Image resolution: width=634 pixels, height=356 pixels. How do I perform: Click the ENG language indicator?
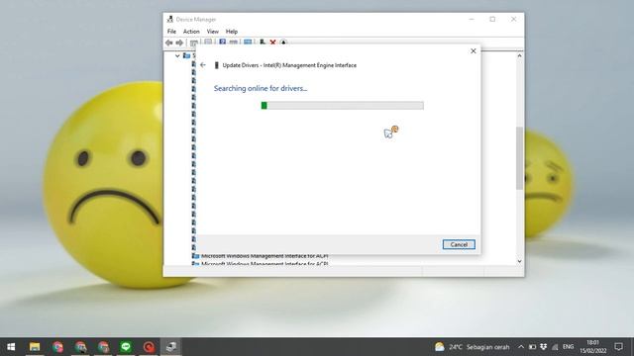coord(568,347)
